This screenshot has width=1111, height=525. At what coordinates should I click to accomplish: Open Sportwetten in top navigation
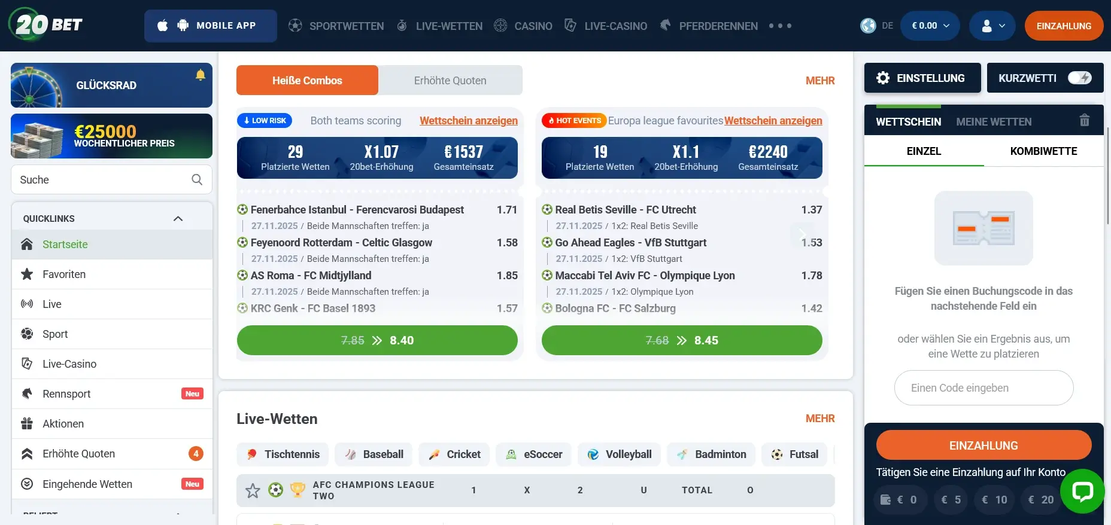pyautogui.click(x=336, y=26)
